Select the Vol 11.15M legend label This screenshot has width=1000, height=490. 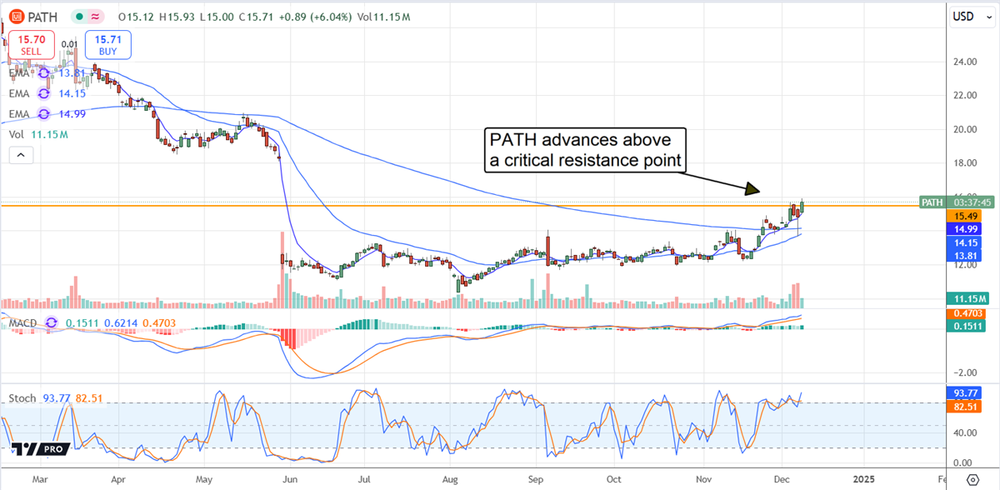[x=37, y=133]
